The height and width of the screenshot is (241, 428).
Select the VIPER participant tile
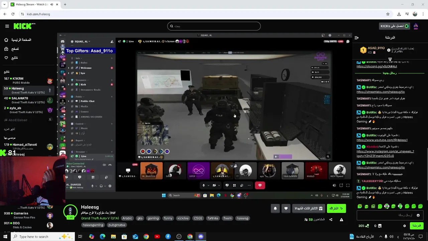point(199,171)
